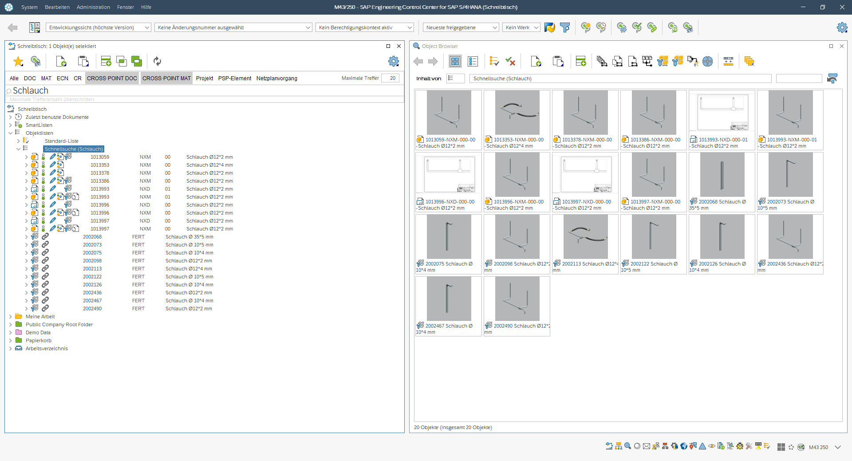
Task: Expand the Meine Arbeit folder
Action: tap(11, 316)
